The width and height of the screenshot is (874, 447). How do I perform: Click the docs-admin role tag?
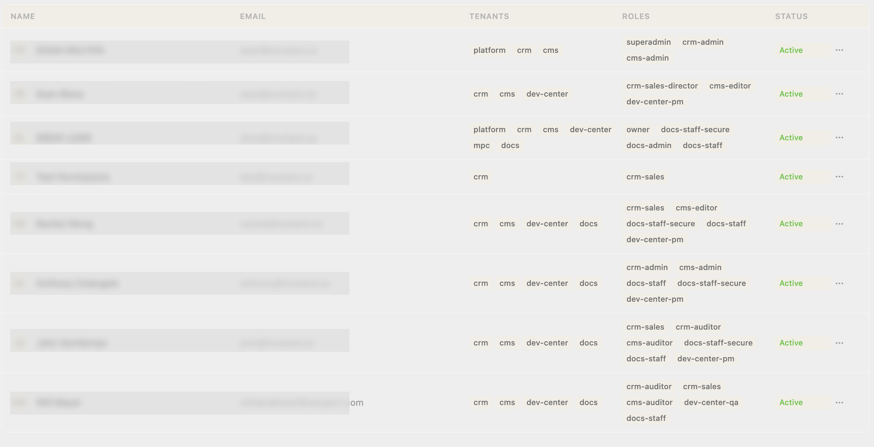coord(648,145)
